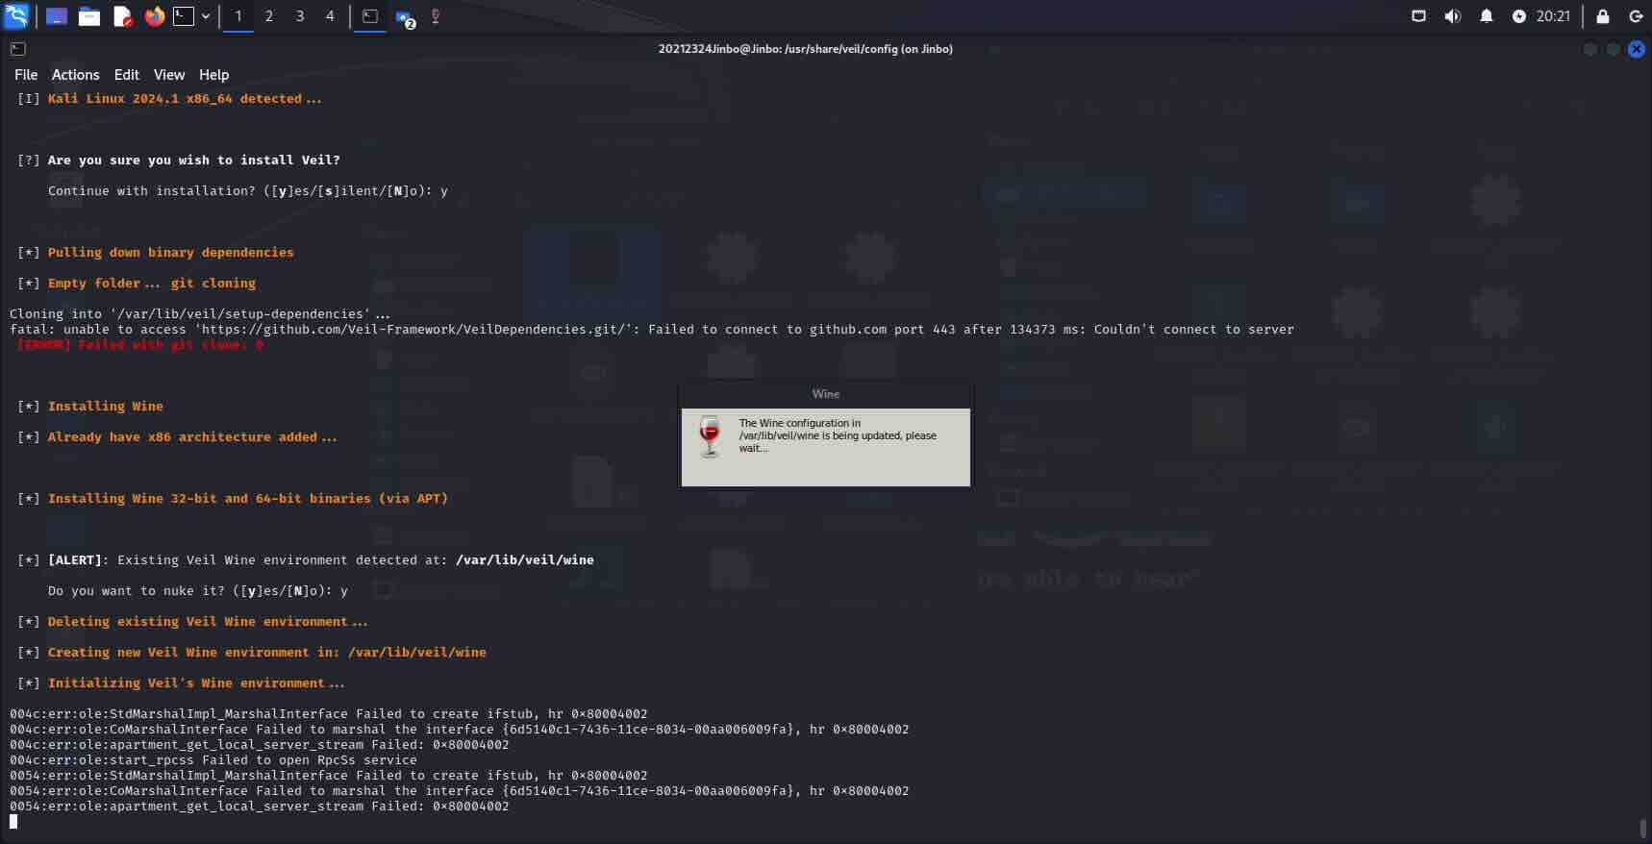
Task: Open the terminal emulator launcher icon
Action: [184, 16]
